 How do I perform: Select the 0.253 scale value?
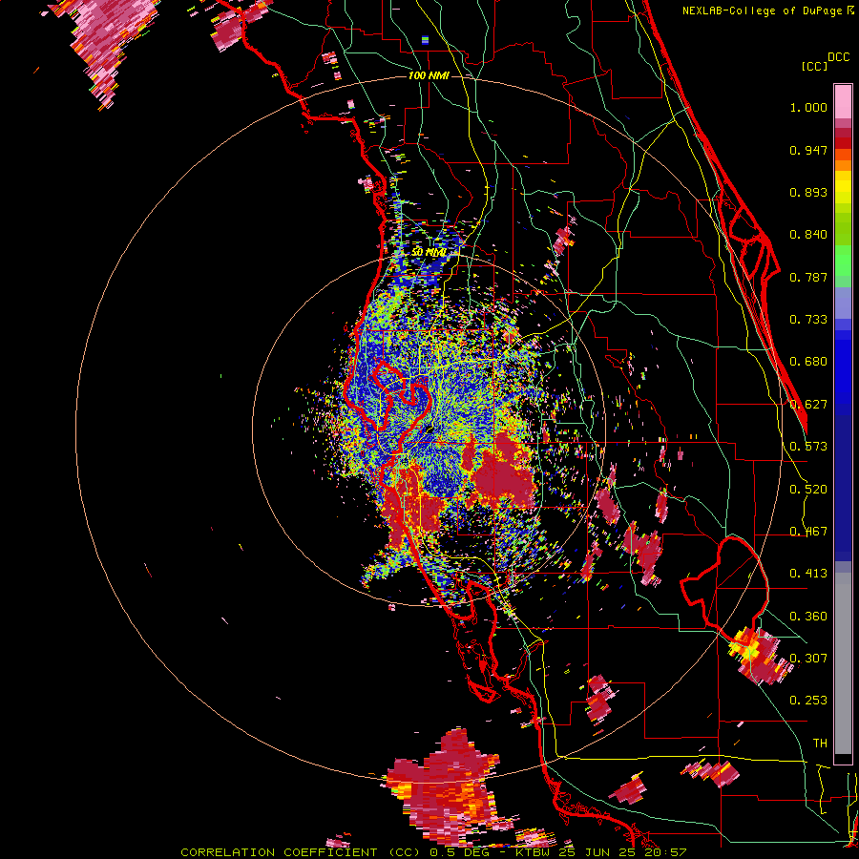pyautogui.click(x=808, y=701)
